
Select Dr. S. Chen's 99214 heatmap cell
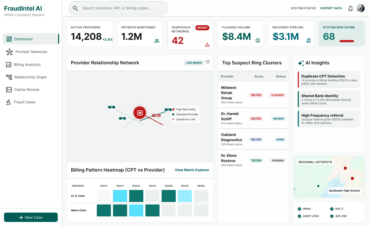120,196
